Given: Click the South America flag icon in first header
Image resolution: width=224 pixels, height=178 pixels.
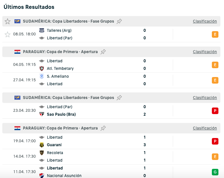Looking at the screenshot, I should (x=17, y=21).
